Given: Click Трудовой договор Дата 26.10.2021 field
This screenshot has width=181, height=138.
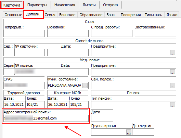Looking at the screenshot, I should (14, 105).
